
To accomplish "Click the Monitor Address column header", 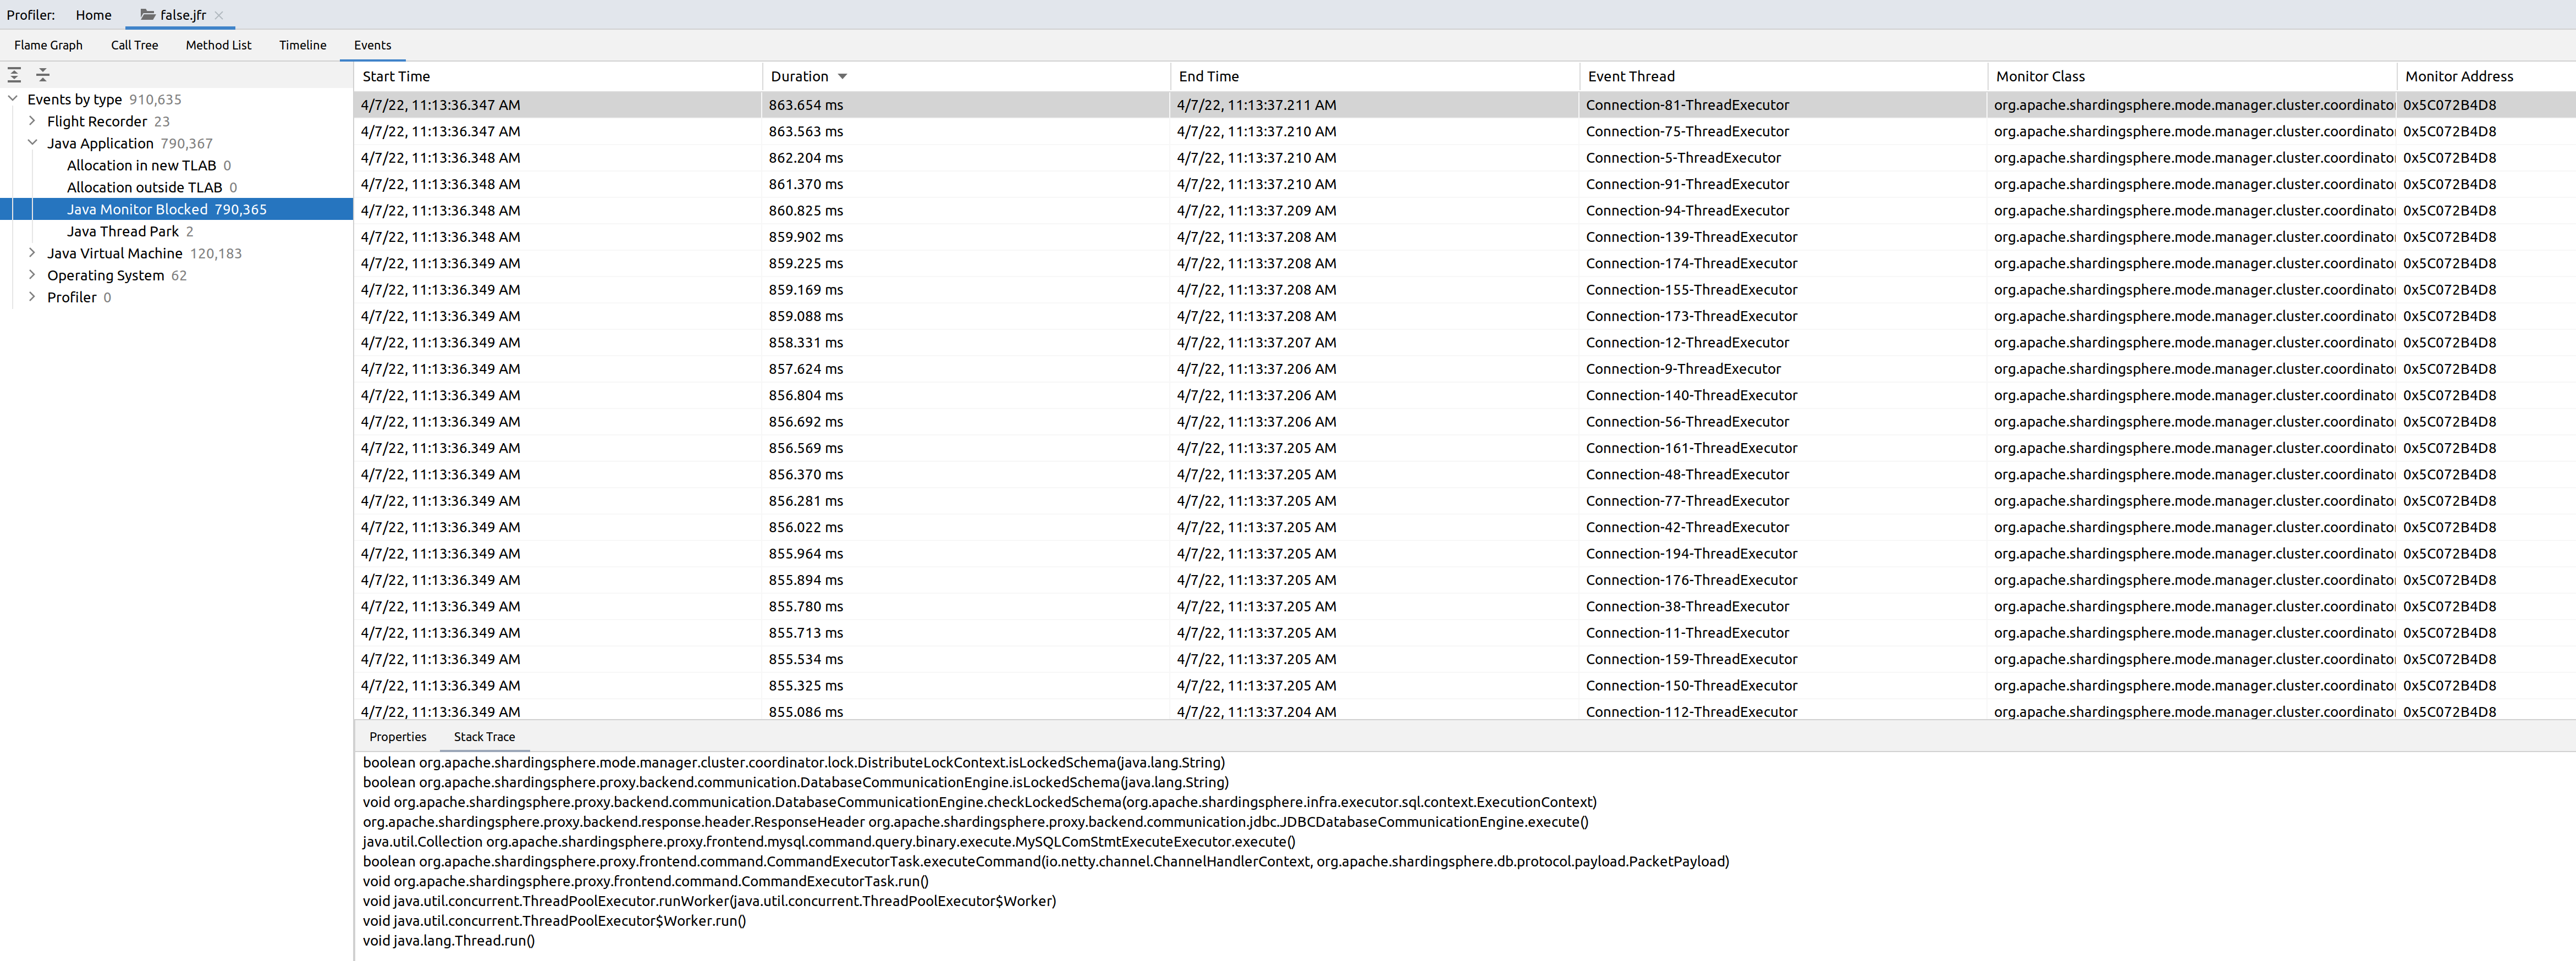I will [2486, 76].
